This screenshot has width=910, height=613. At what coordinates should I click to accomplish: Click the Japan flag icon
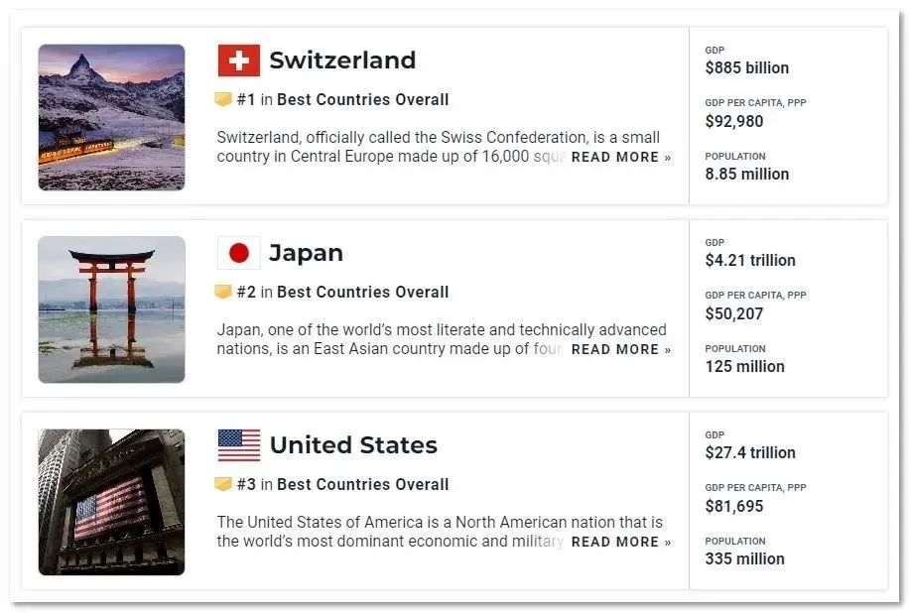pos(238,253)
